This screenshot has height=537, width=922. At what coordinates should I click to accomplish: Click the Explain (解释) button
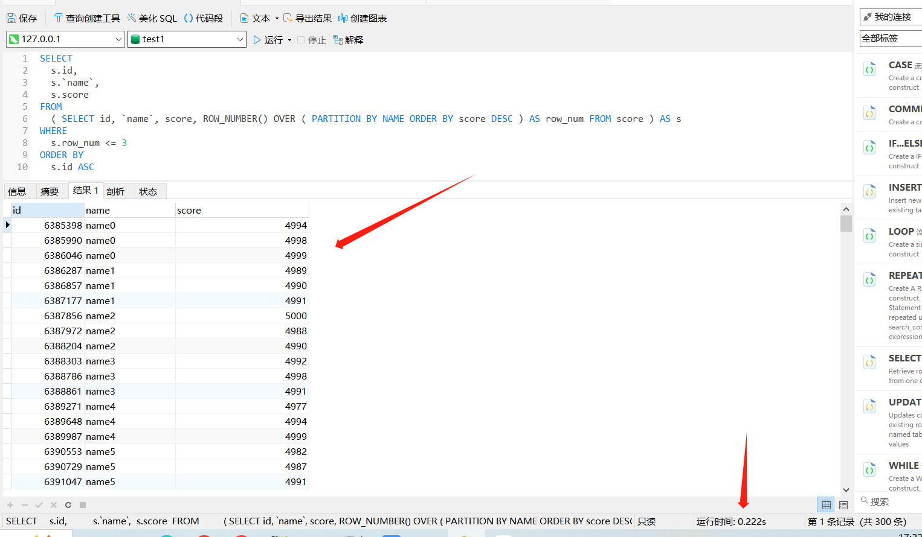(348, 40)
